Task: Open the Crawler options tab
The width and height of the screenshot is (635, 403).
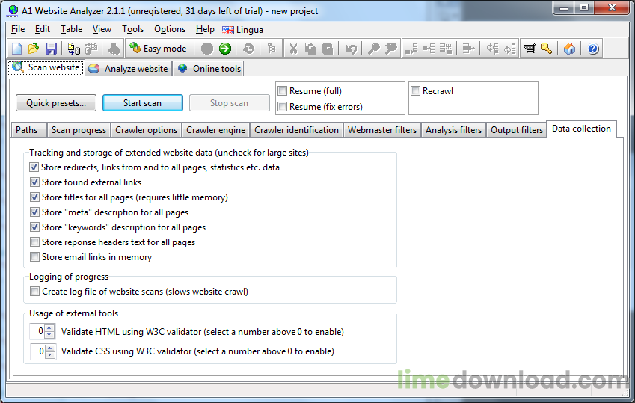Action: (146, 130)
